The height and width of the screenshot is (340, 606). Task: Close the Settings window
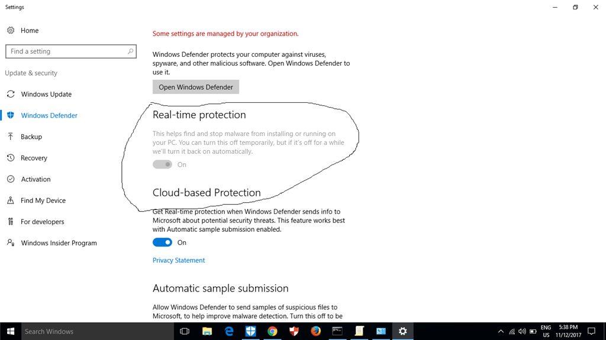(x=595, y=7)
